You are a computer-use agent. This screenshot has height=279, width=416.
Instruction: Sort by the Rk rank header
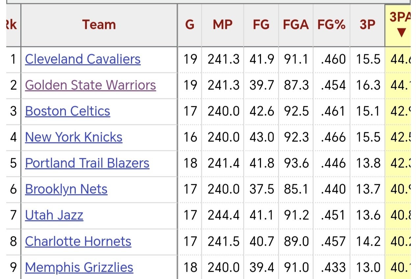coord(12,25)
